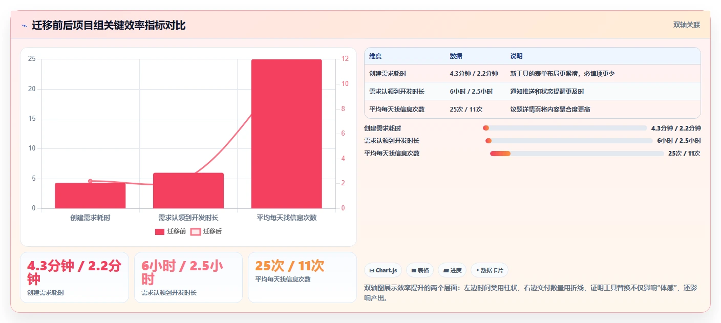Click the line data point above 创建需求耗时 bar

90,181
